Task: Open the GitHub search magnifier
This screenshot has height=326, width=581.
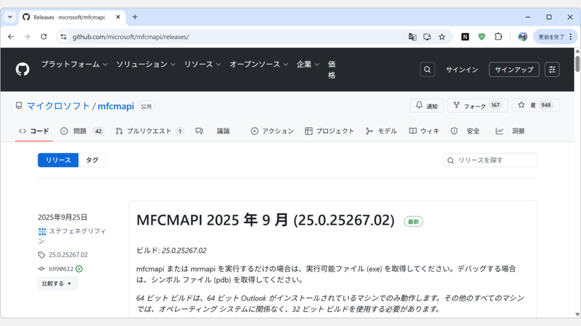Action: click(x=427, y=69)
